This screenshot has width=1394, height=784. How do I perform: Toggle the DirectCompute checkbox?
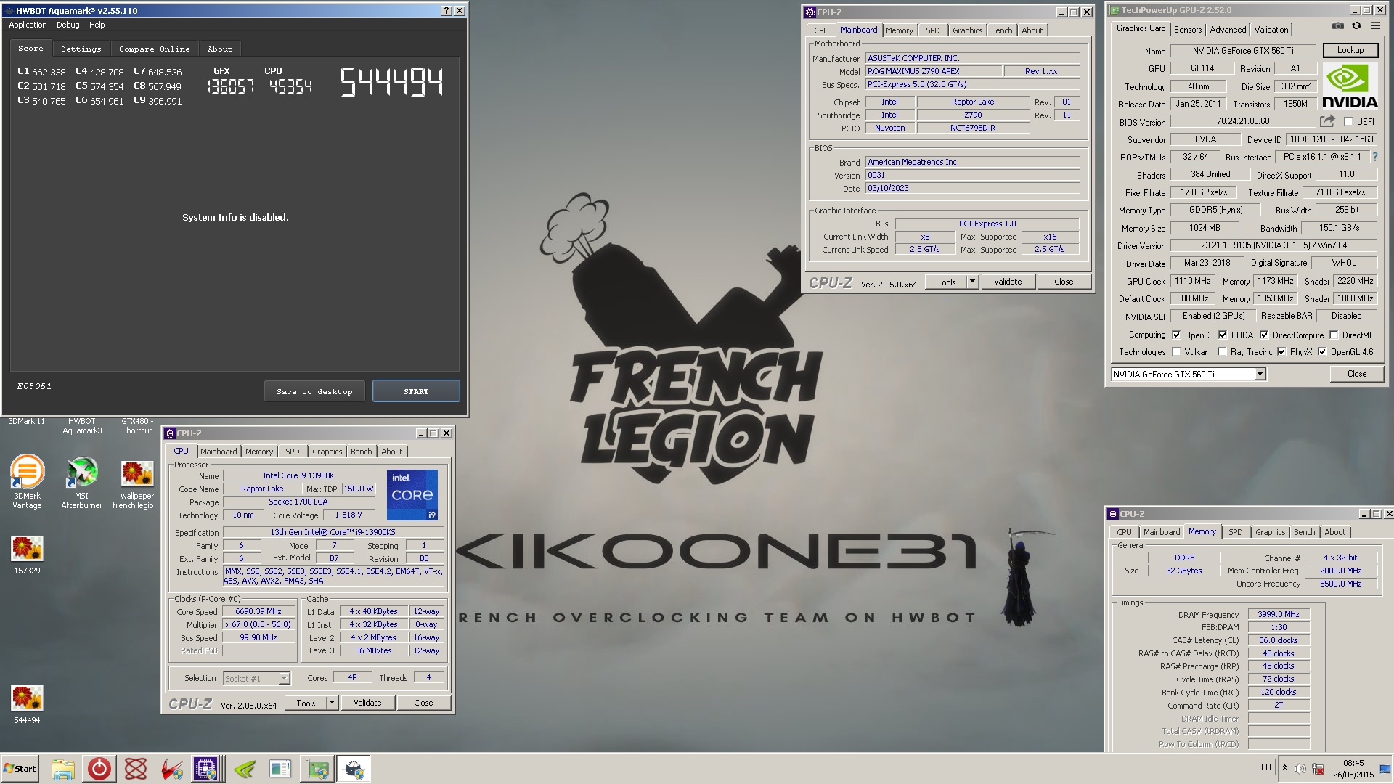1264,335
